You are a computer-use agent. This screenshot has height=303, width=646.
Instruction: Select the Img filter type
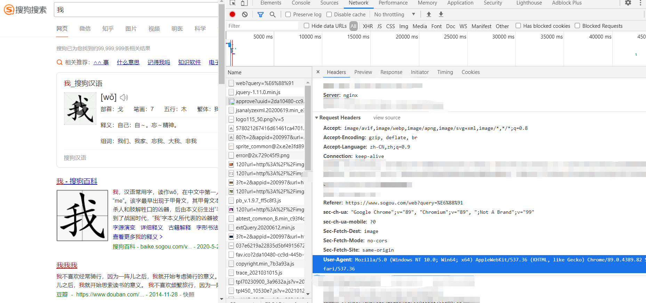click(404, 26)
